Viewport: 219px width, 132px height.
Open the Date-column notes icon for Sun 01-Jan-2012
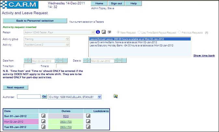pos(44,115)
